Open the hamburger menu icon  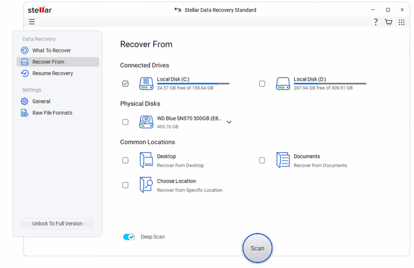tap(32, 22)
